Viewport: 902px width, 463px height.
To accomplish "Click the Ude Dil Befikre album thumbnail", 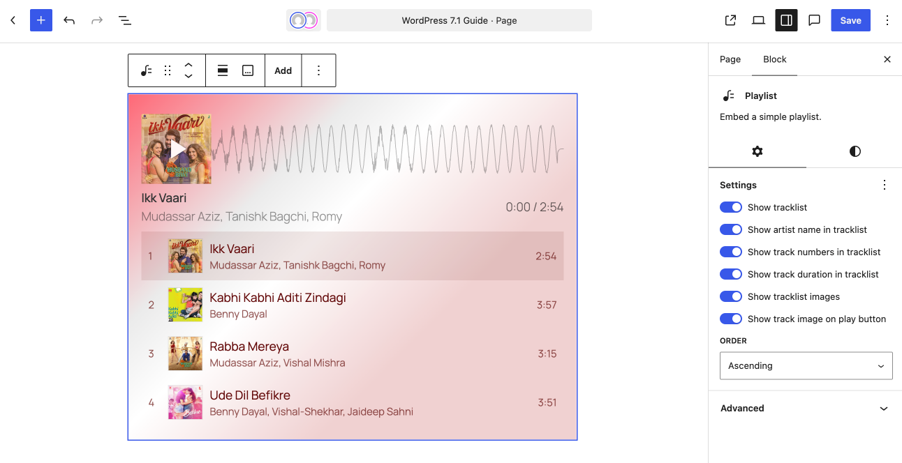I will click(185, 402).
